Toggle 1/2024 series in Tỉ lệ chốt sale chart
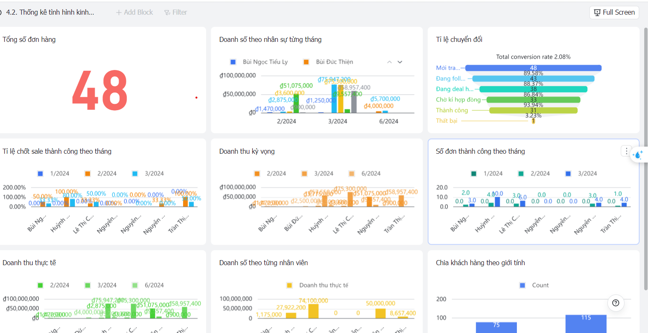This screenshot has height=333, width=648. [x=53, y=173]
